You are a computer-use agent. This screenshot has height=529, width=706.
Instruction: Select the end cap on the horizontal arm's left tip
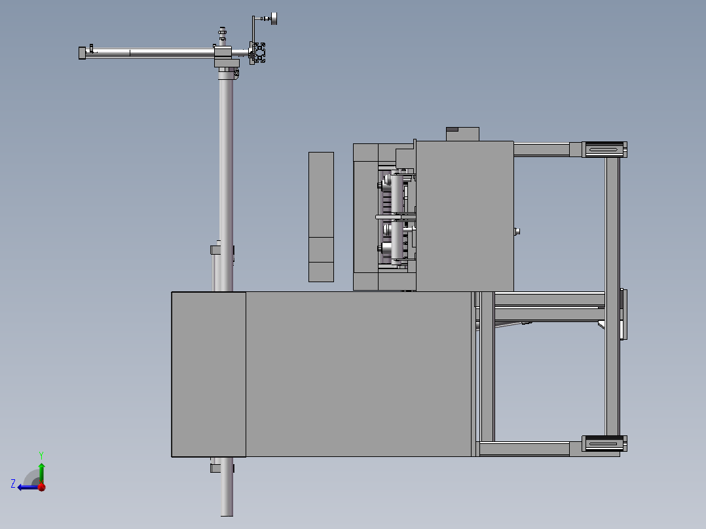[x=82, y=52]
